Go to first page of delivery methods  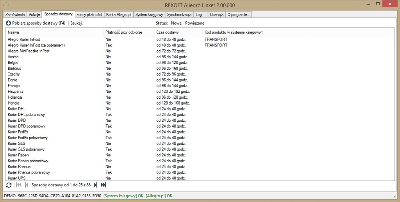19,185
